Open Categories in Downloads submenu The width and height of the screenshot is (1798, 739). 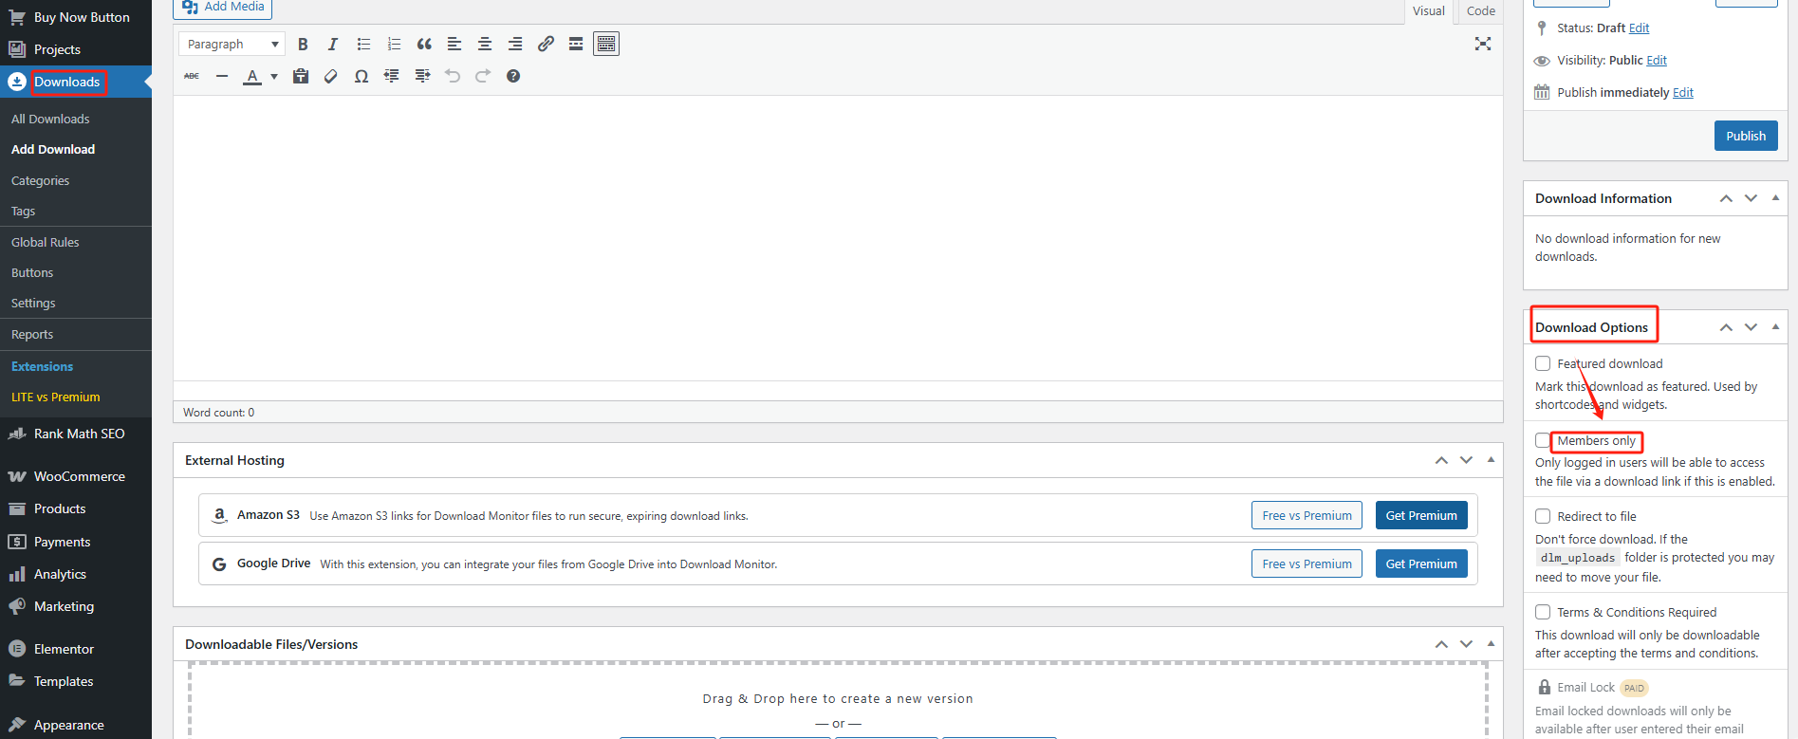coord(40,180)
